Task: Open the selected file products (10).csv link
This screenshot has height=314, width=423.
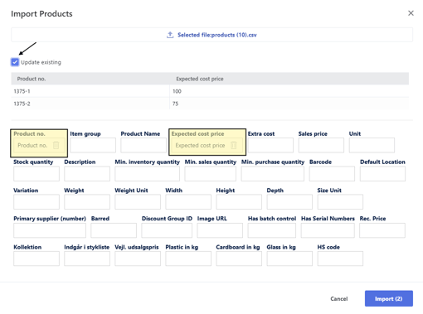Action: [217, 35]
